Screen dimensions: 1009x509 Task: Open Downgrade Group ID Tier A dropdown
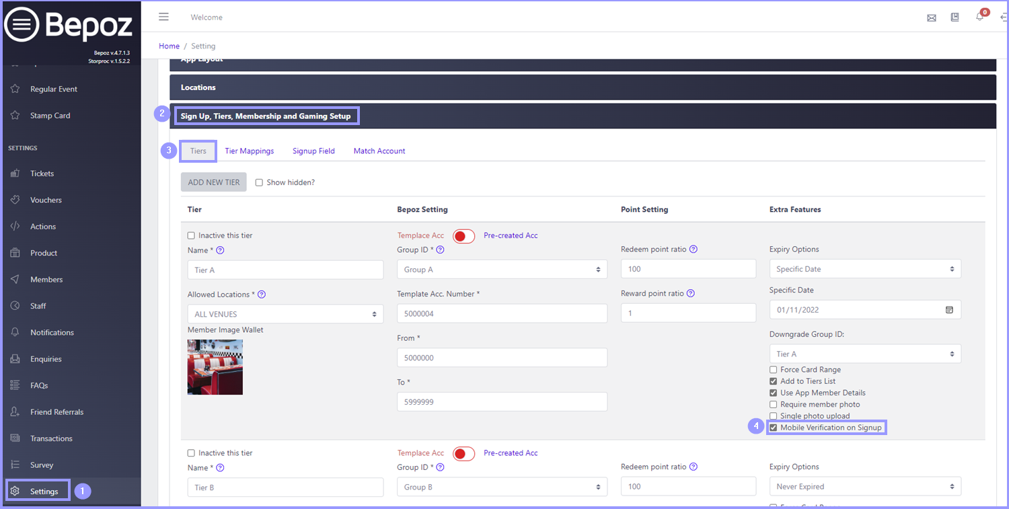pos(865,354)
